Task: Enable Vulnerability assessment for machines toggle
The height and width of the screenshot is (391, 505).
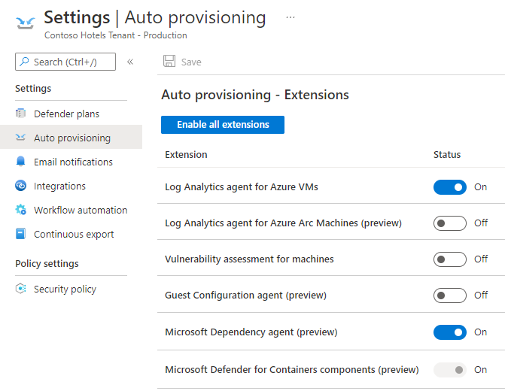Action: [449, 259]
